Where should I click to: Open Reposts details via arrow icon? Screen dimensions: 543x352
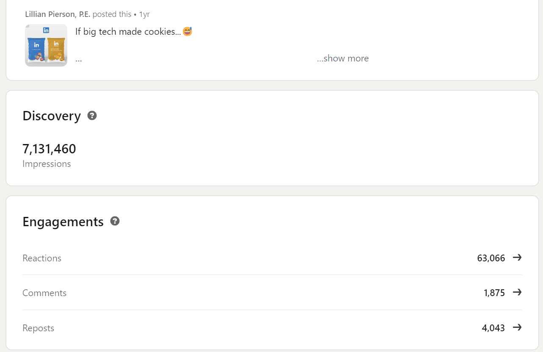point(517,327)
